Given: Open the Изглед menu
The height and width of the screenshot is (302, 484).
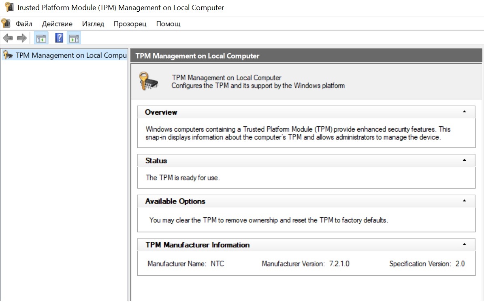Looking at the screenshot, I should pyautogui.click(x=93, y=24).
